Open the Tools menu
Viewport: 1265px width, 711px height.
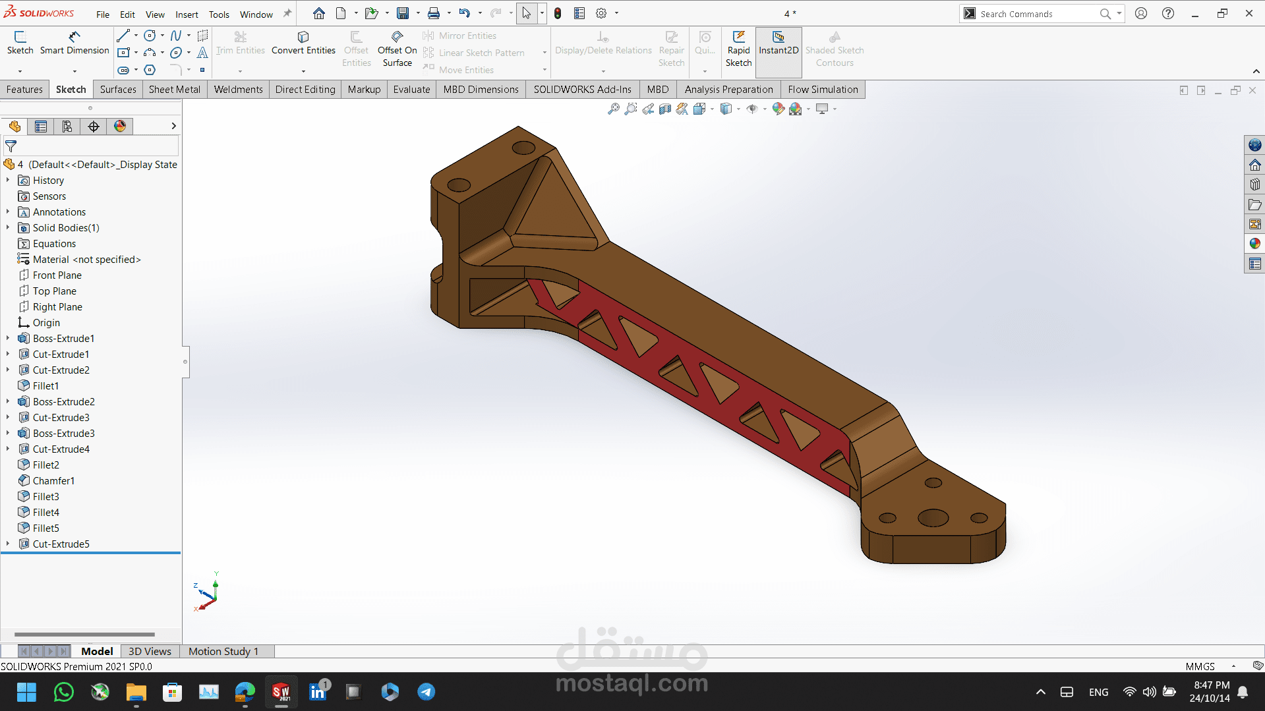[219, 14]
